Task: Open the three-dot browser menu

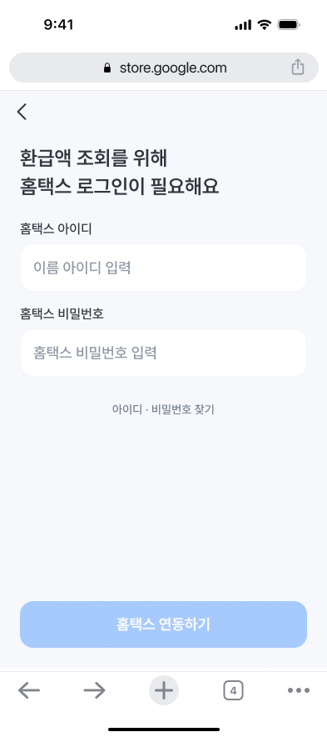Action: coord(299,690)
